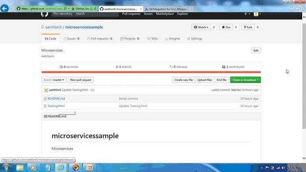
Task: Open the Watch dropdown button
Action: coord(201,27)
